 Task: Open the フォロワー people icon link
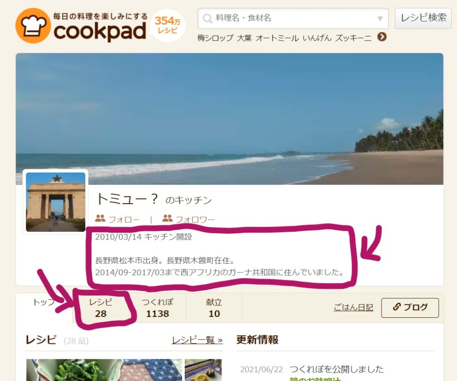(188, 219)
